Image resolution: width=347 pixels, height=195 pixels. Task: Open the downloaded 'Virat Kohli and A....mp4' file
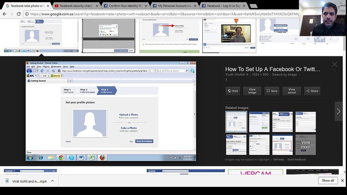pyautogui.click(x=29, y=181)
